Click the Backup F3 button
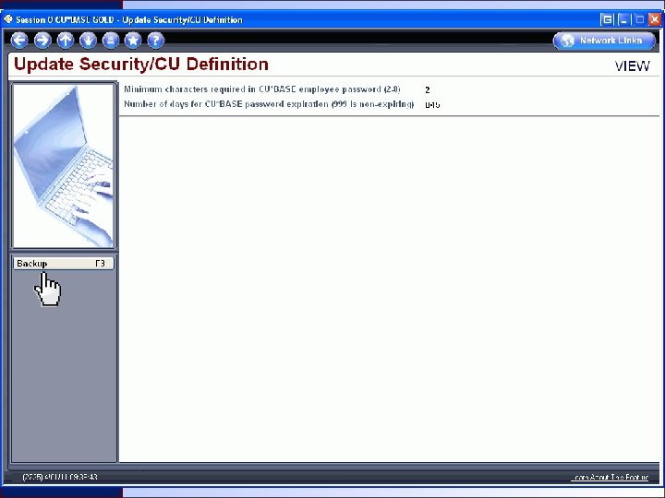The image size is (665, 498). (63, 264)
